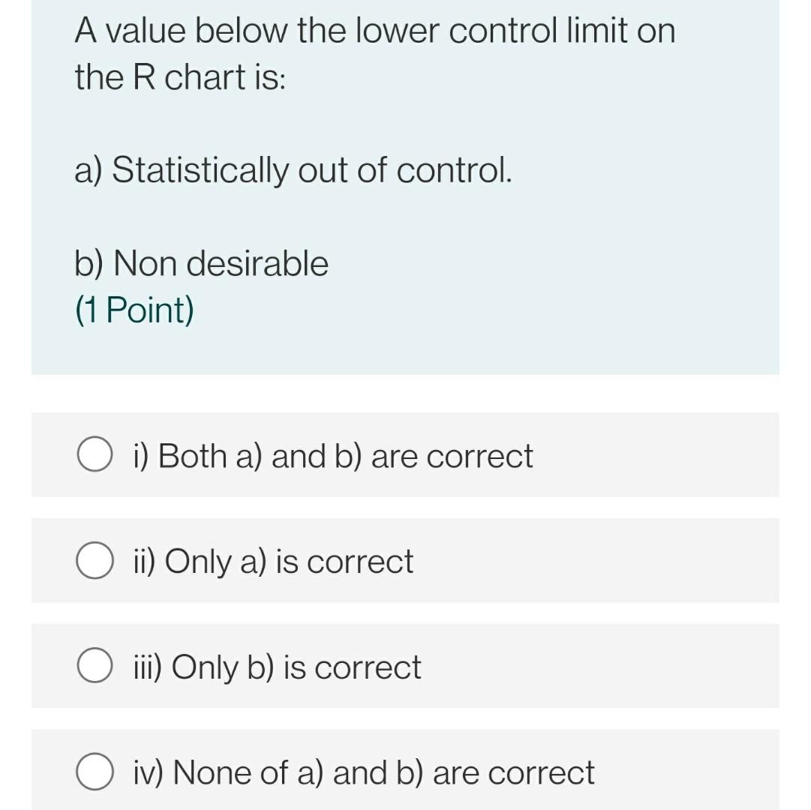Click the question line 'A value below the lower control limit on'
The height and width of the screenshot is (810, 811).
coord(375,30)
